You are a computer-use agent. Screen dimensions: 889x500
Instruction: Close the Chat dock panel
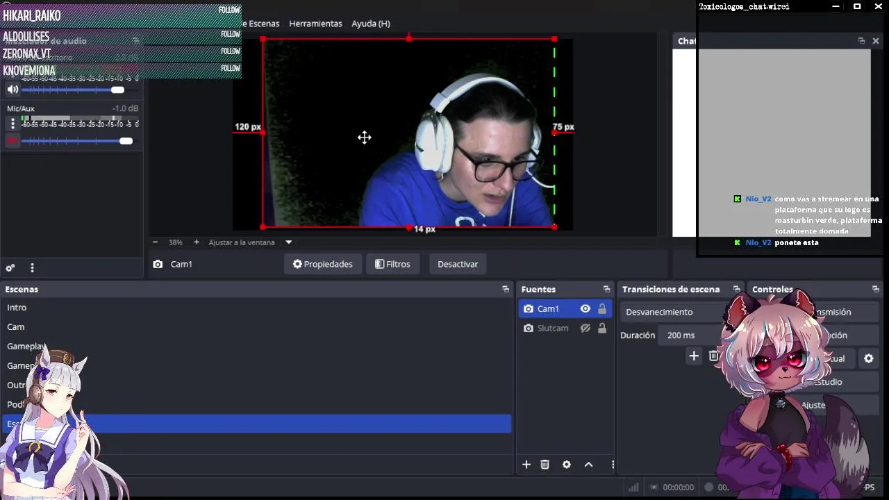click(876, 41)
